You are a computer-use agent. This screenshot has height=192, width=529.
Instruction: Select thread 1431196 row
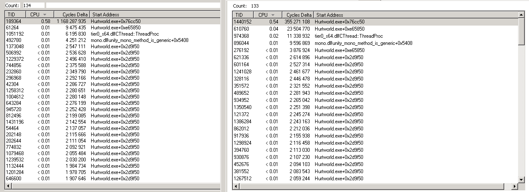click(113, 122)
